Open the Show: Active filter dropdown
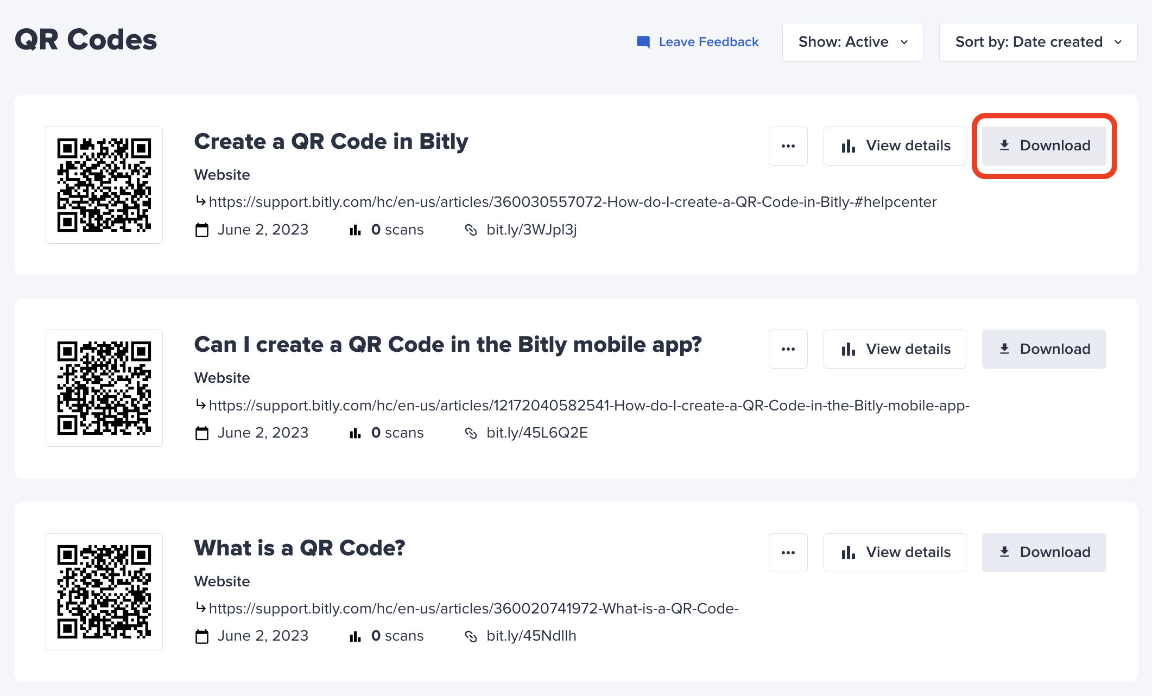Viewport: 1152px width, 696px height. tap(852, 42)
